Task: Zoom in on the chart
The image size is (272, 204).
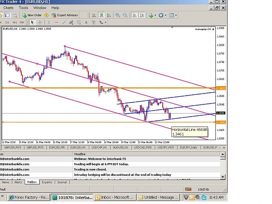Action: tap(118, 15)
